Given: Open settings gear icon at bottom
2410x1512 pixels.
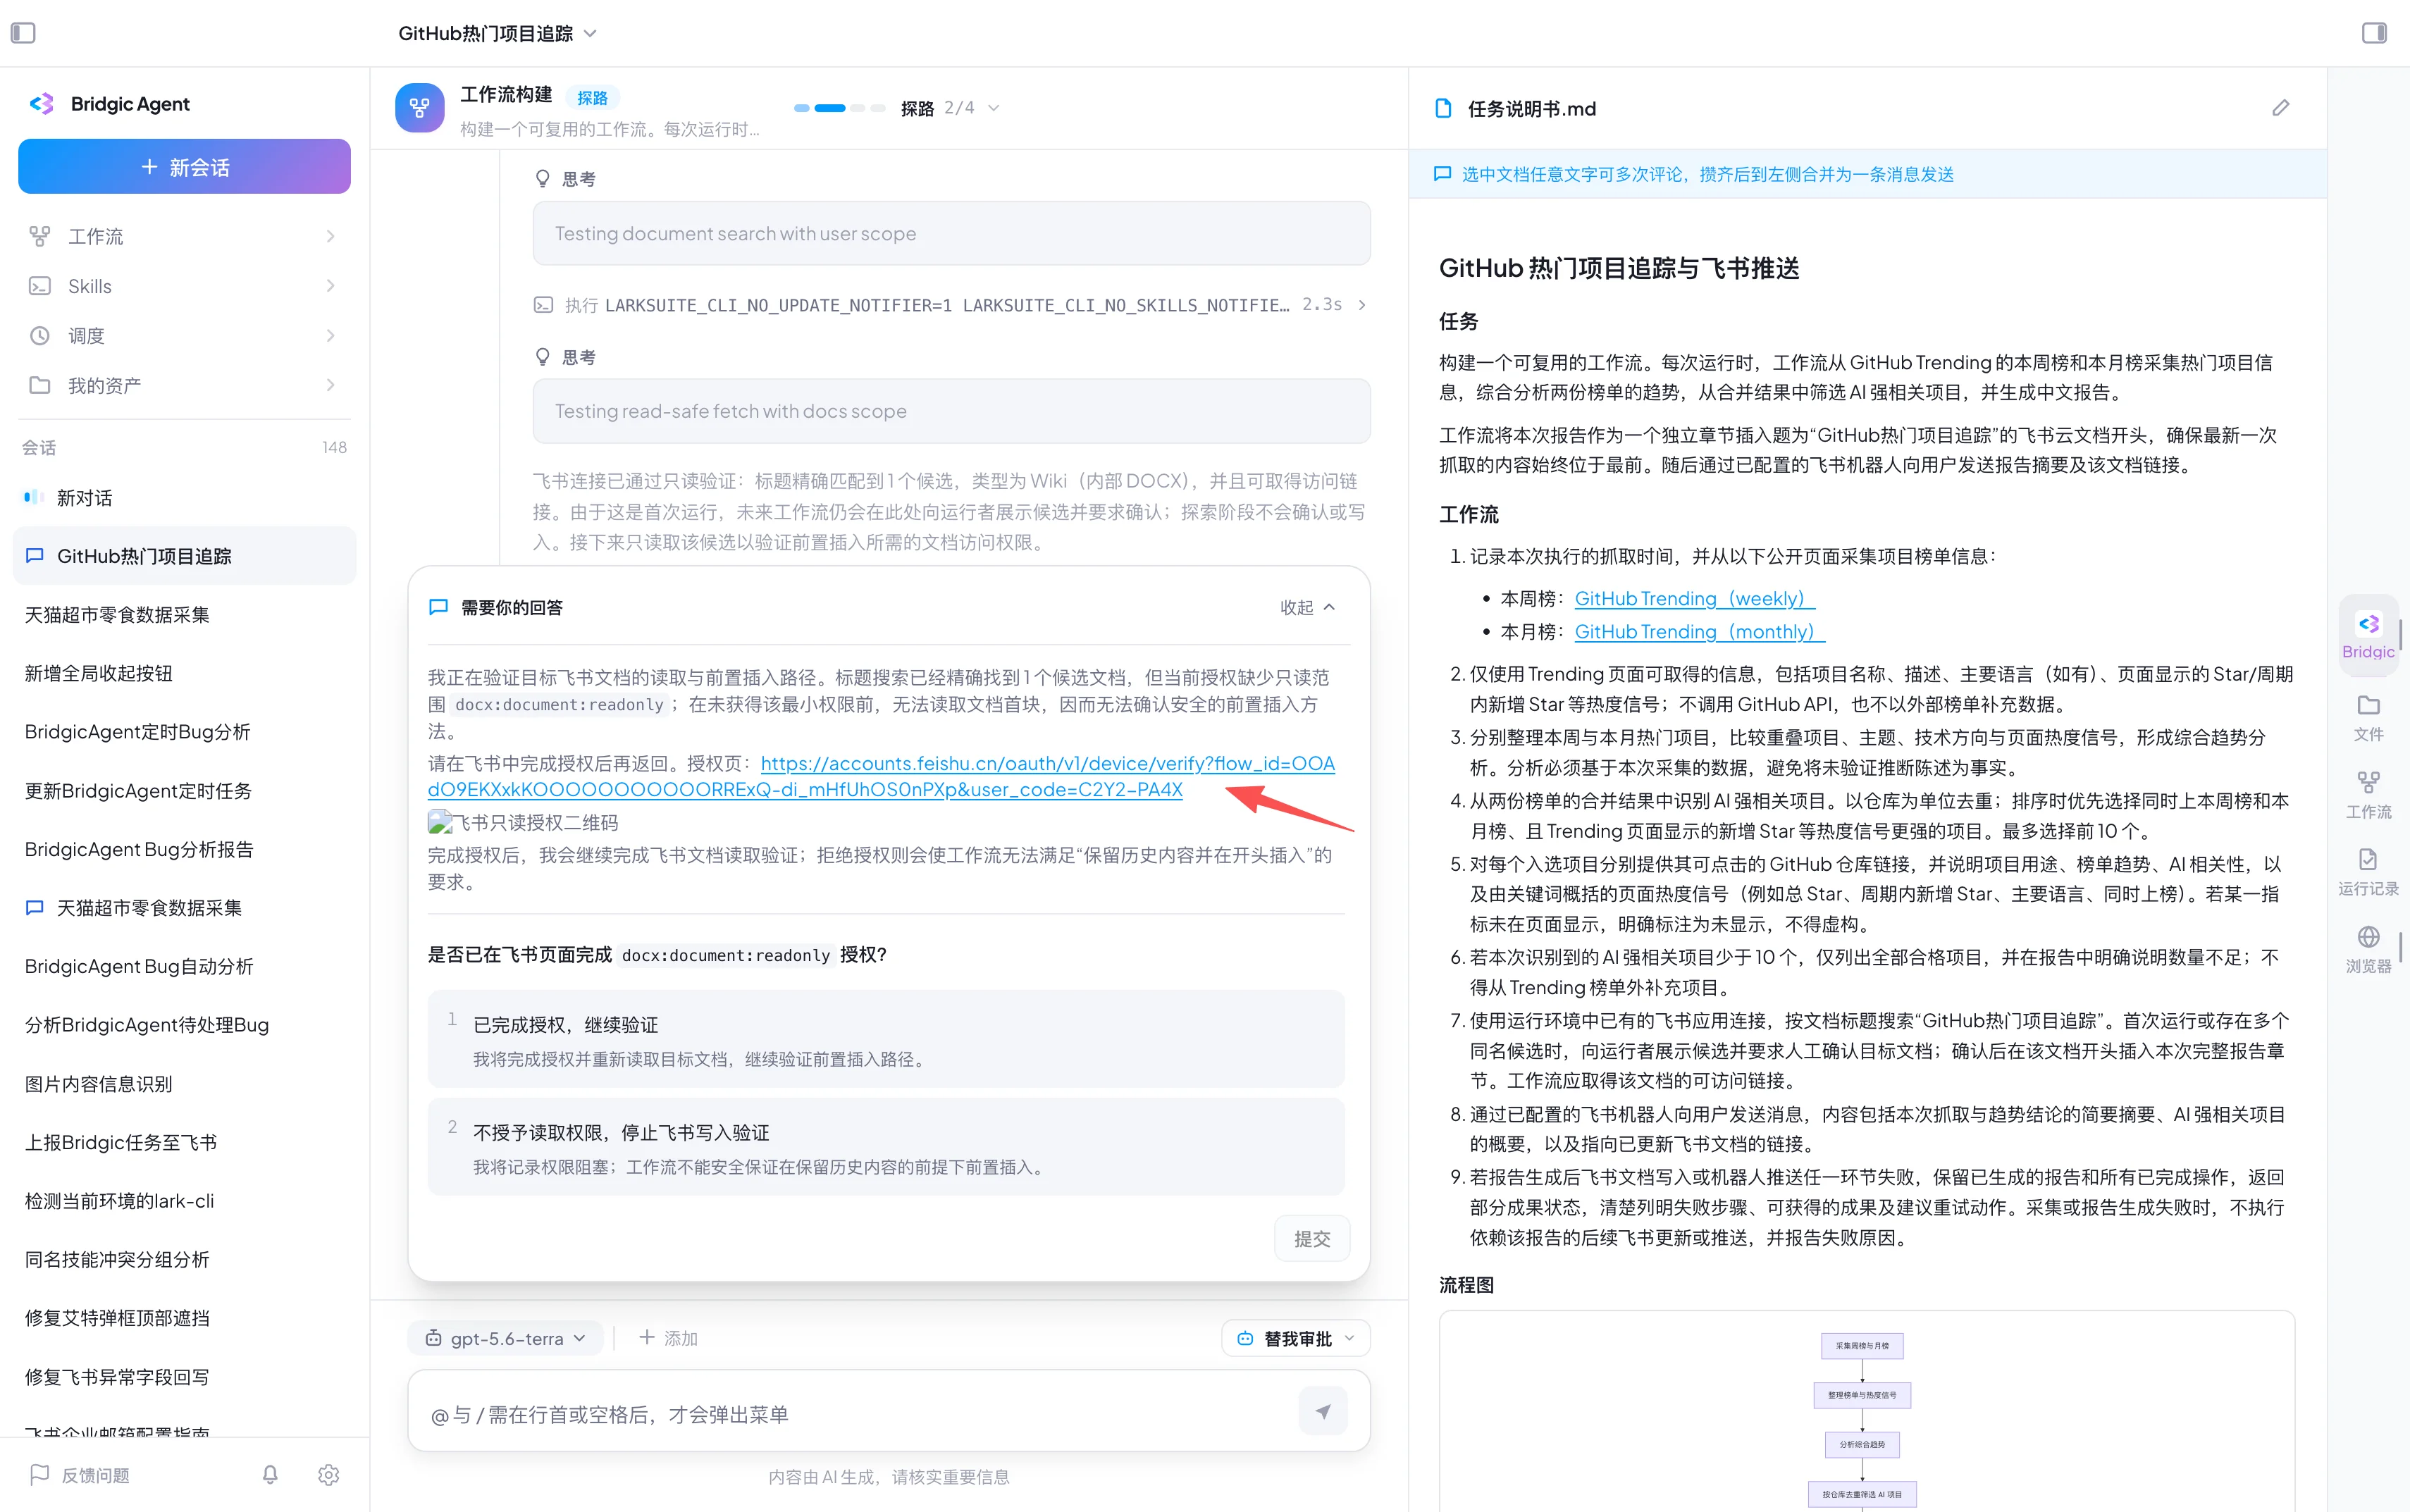Looking at the screenshot, I should pyautogui.click(x=328, y=1474).
